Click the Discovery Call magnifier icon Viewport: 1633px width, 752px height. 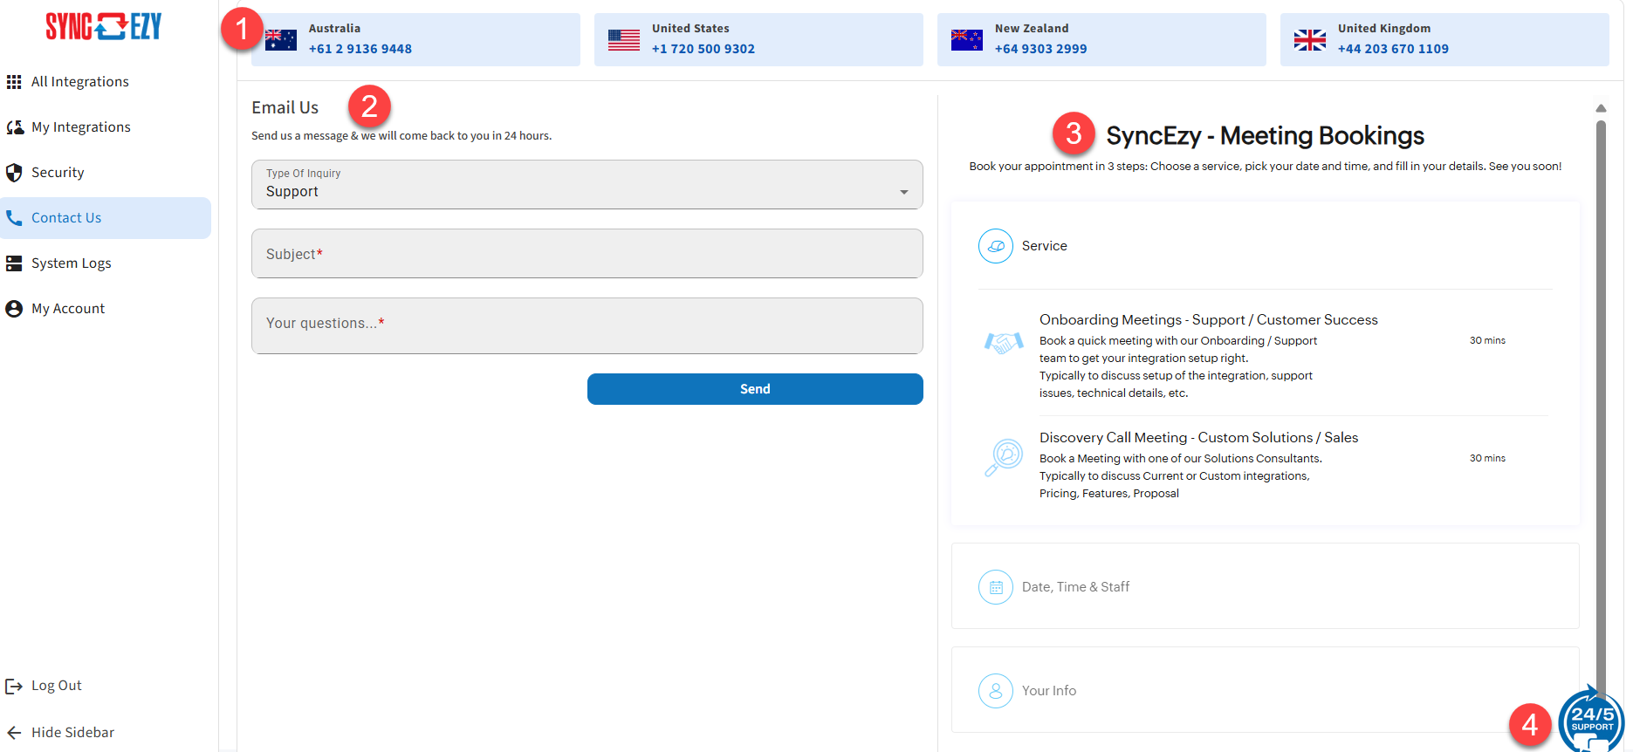[1004, 457]
